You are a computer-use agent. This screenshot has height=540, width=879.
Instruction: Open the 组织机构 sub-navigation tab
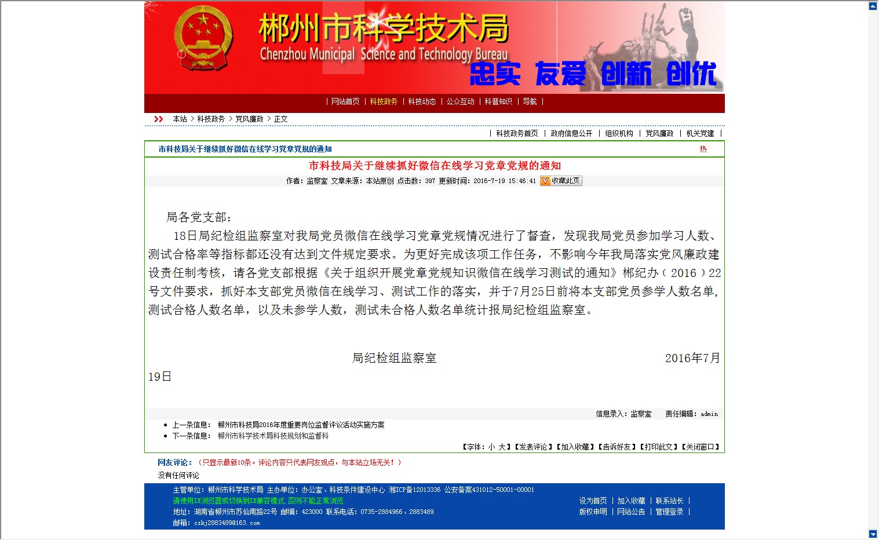pyautogui.click(x=619, y=133)
